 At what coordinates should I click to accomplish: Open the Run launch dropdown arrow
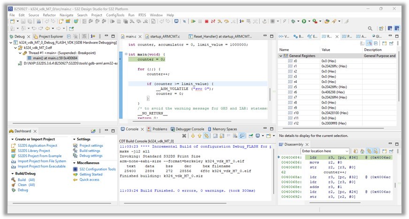coord(309,22)
